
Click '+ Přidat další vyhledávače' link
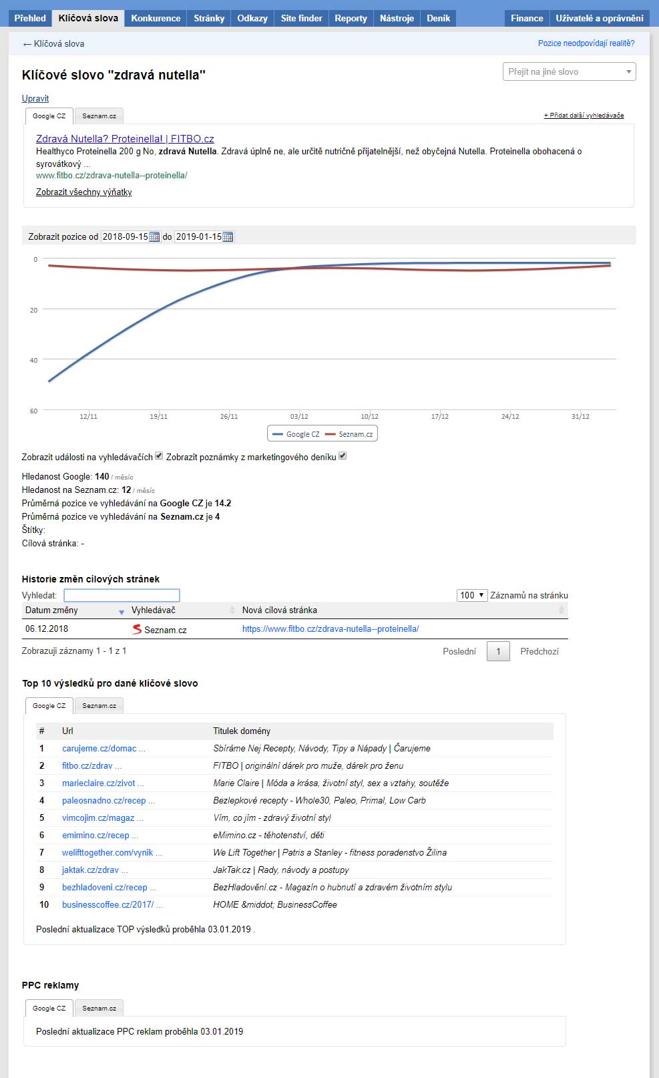584,116
